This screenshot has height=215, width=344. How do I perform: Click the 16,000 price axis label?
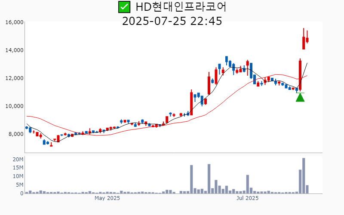[x=14, y=22]
